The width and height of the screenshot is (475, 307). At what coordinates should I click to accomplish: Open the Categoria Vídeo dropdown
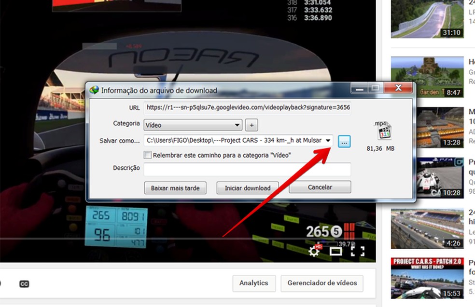click(193, 125)
